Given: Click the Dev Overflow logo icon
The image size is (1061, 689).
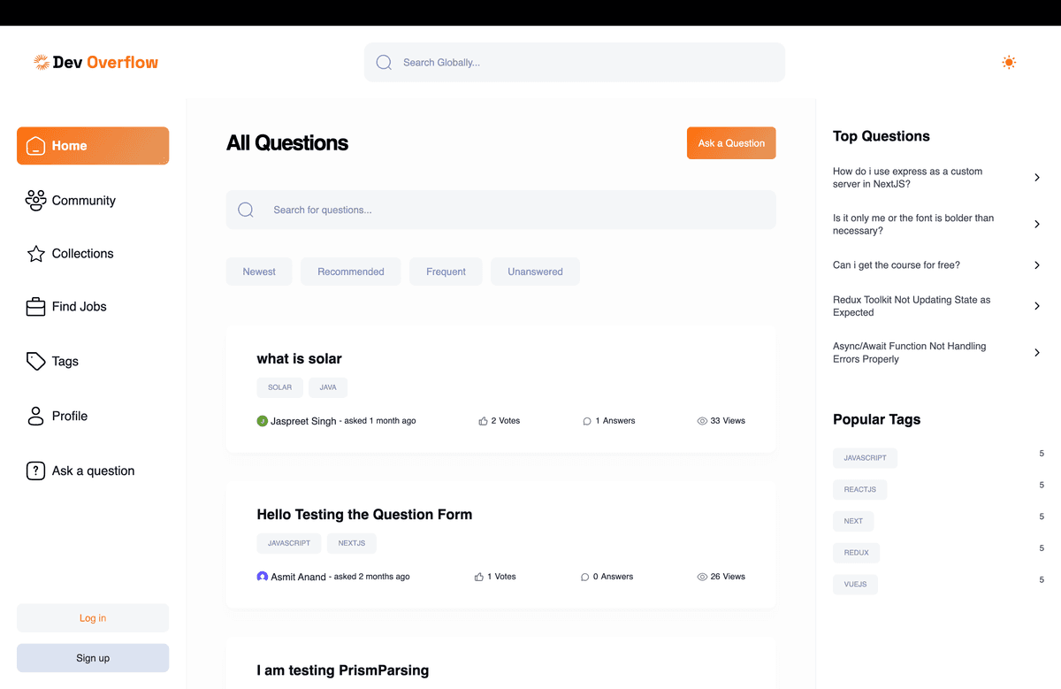Looking at the screenshot, I should pyautogui.click(x=40, y=62).
